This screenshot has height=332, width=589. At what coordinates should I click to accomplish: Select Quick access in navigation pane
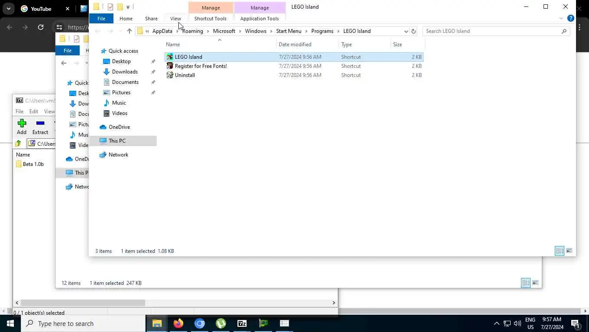[x=123, y=51]
